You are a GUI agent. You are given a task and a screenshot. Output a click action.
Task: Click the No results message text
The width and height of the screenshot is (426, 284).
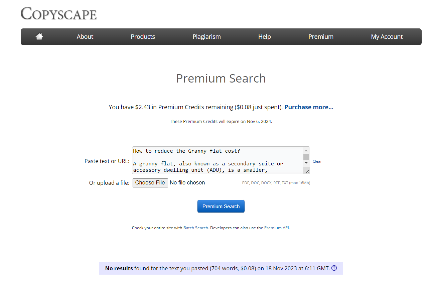click(x=218, y=268)
